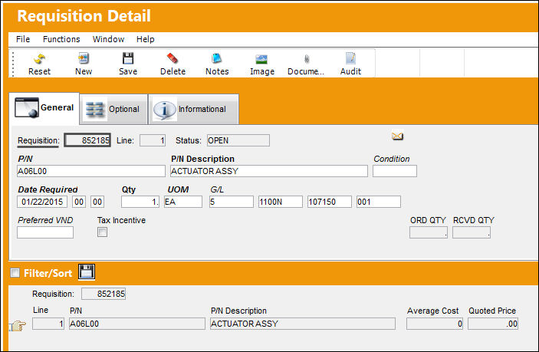Open the Functions menu
This screenshot has width=539, height=352.
click(x=61, y=39)
